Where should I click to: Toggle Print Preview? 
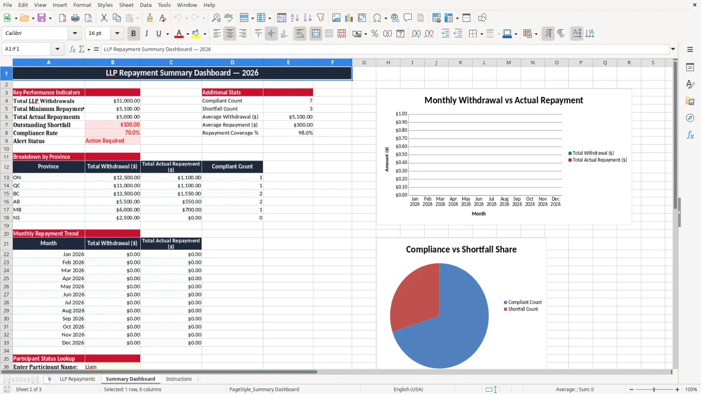(x=88, y=18)
